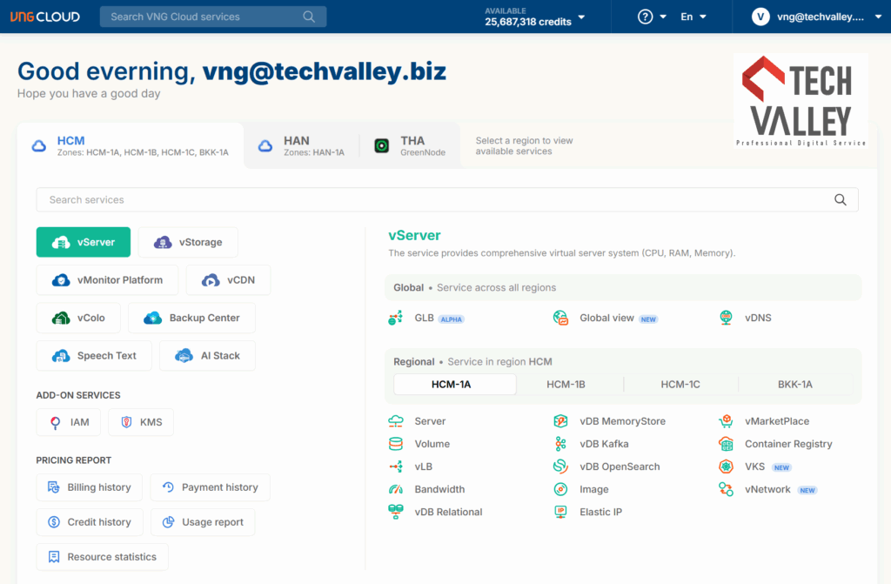
Task: Open the Speech Text category
Action: [x=94, y=355]
